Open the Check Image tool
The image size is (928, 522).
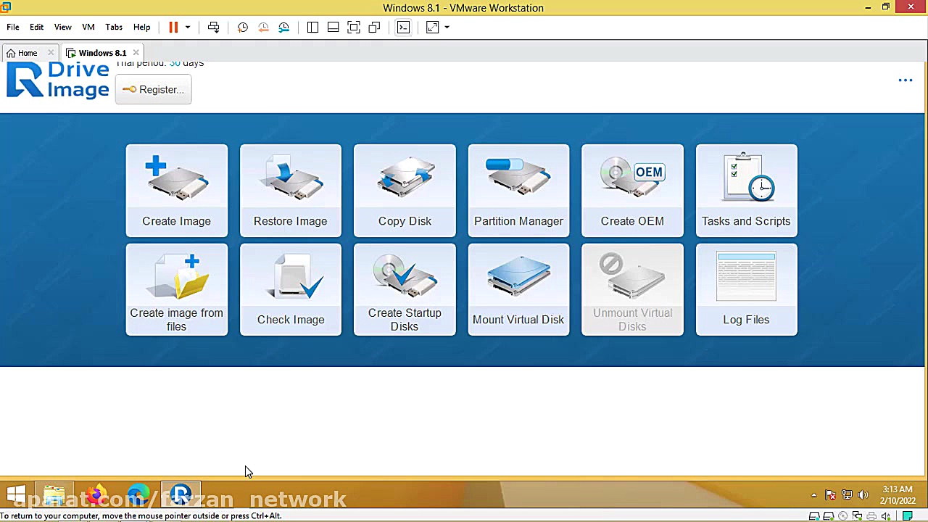coord(290,289)
